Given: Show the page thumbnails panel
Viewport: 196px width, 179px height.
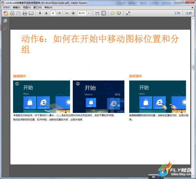Looking at the screenshot, I should tap(5, 21).
